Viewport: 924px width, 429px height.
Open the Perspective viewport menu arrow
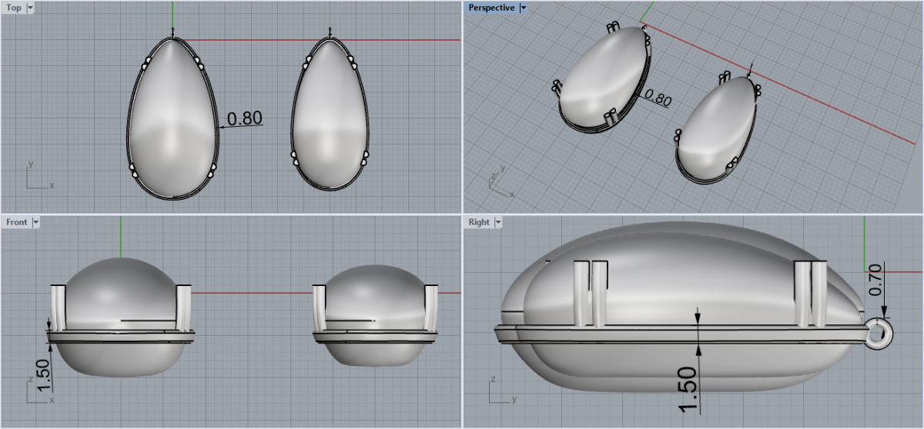[x=523, y=8]
